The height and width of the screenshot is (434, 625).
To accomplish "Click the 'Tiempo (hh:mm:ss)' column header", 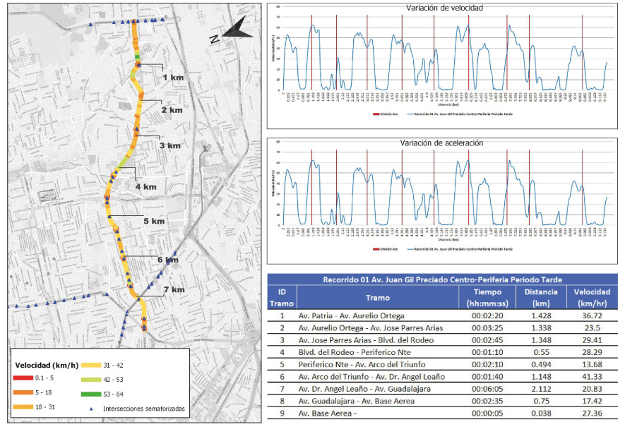I will pos(488,298).
